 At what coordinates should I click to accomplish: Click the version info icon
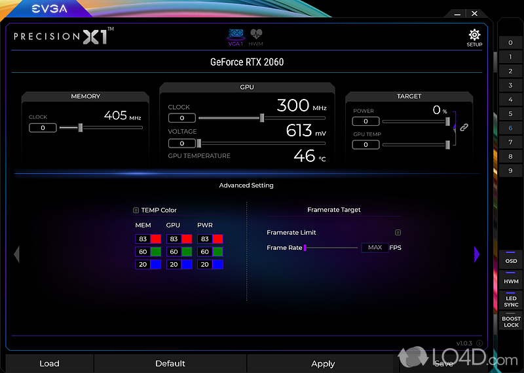pos(479,343)
